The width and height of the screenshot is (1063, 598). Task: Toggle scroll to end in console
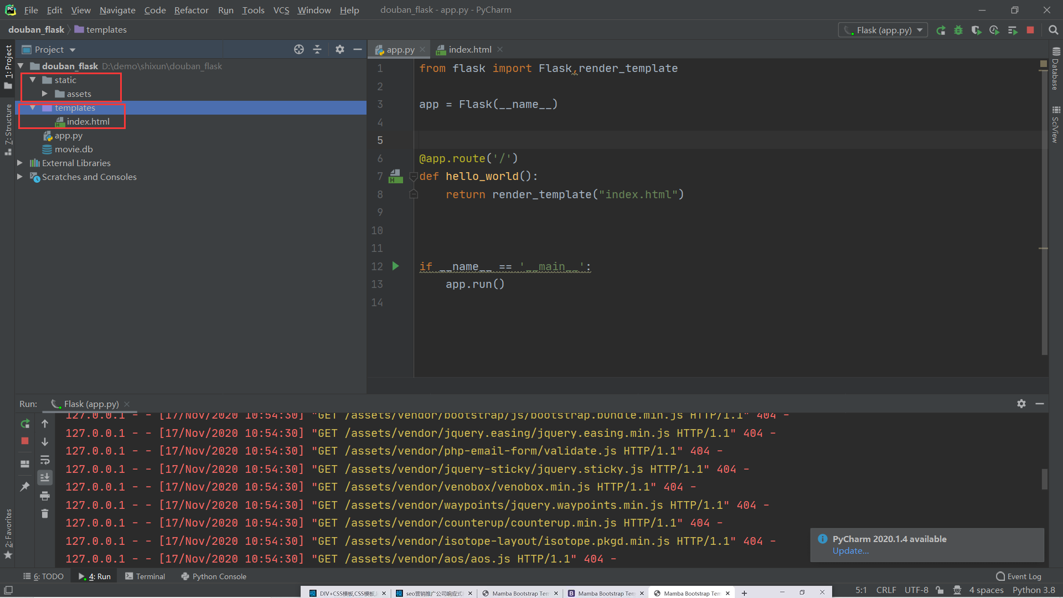[45, 477]
